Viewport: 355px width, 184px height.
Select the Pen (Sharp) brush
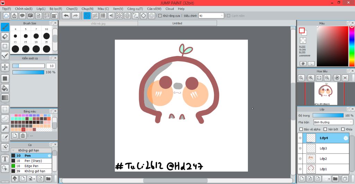32,161
